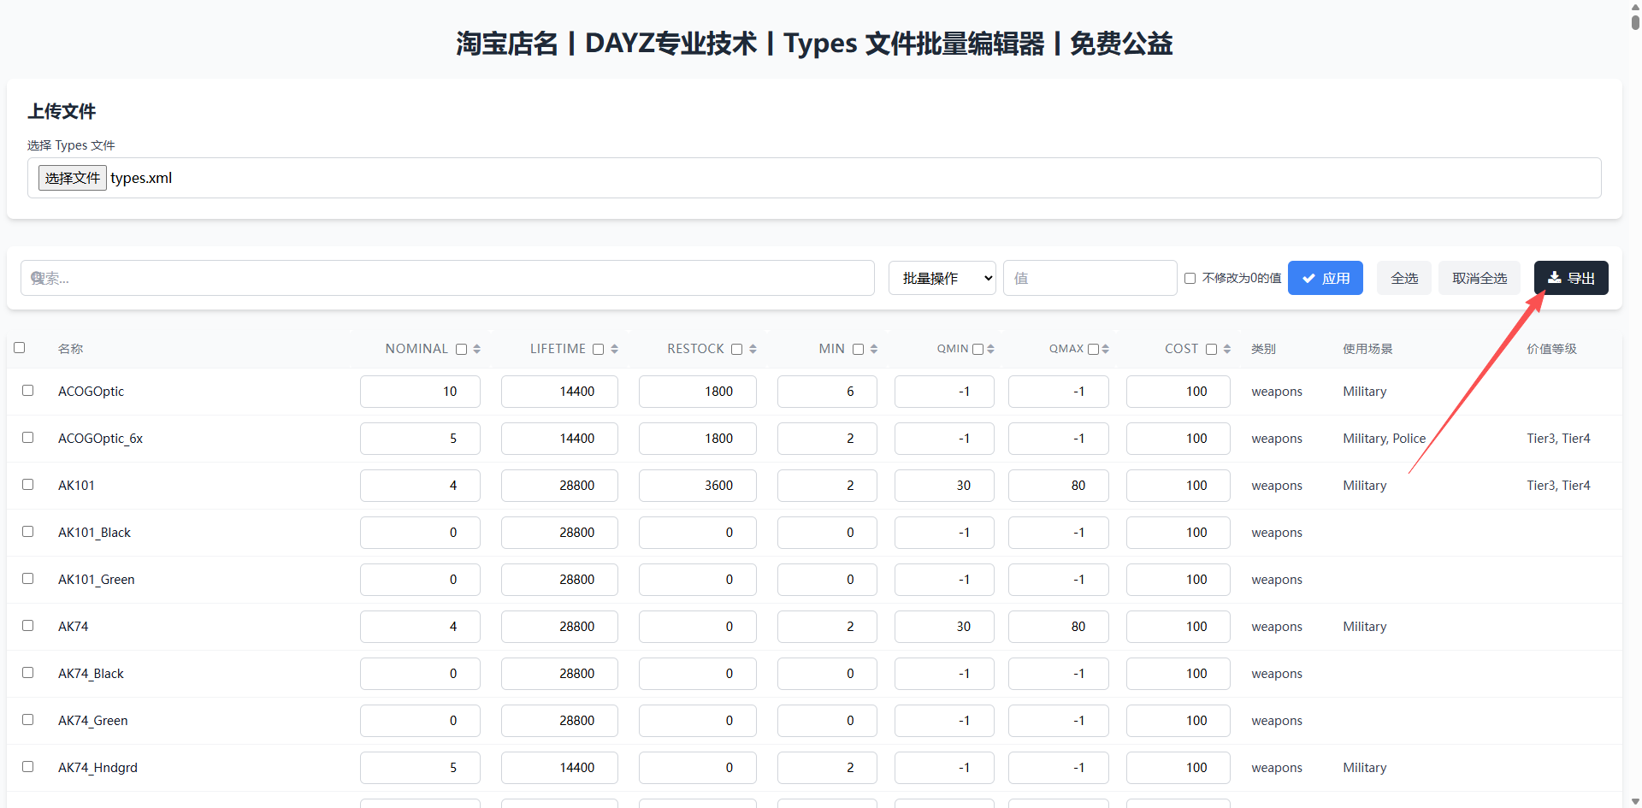The image size is (1642, 808).
Task: Click the 全选 button
Action: coord(1404,278)
